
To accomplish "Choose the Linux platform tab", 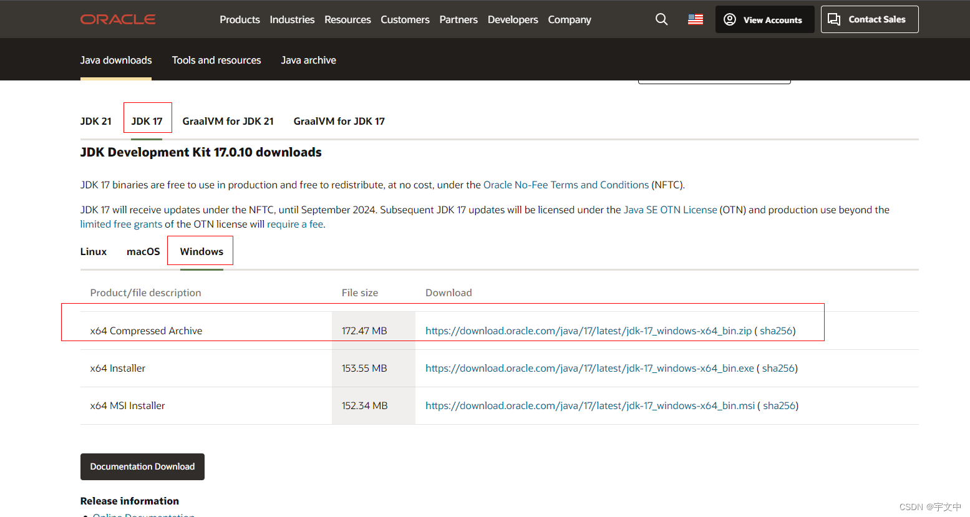I will pos(94,251).
